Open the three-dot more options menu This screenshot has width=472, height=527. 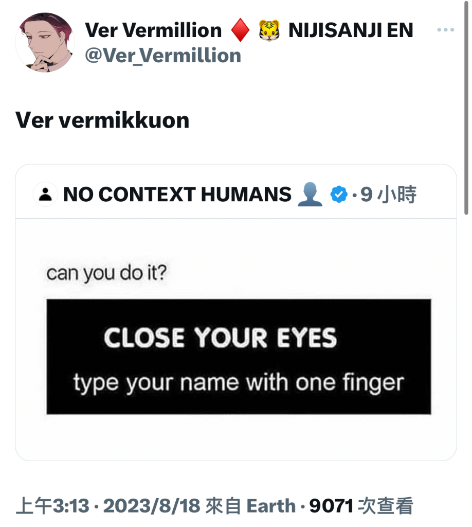point(445,30)
